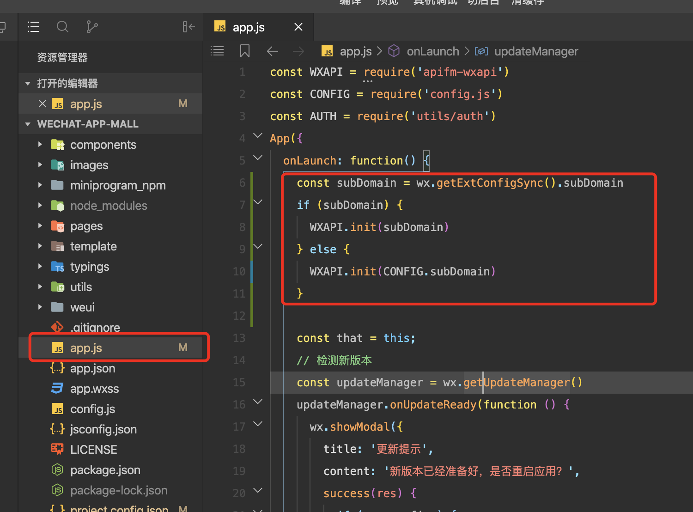Open the app.wxss stylesheet file
This screenshot has width=693, height=512.
94,389
